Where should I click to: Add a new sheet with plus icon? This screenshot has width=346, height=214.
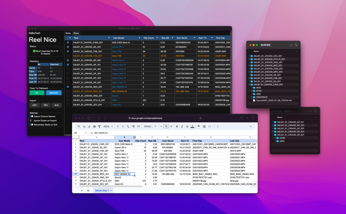click(82, 190)
